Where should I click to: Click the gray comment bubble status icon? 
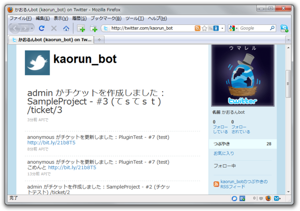tap(261, 198)
